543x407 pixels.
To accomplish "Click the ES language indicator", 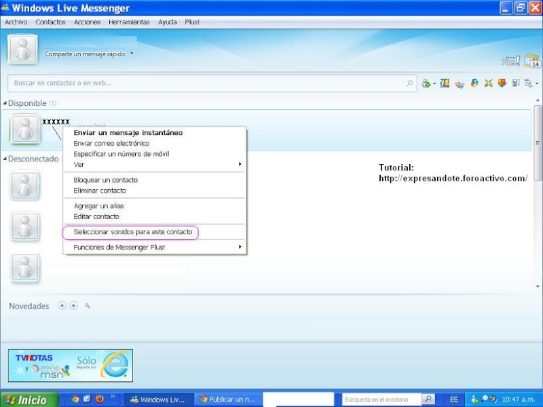I will [x=453, y=400].
